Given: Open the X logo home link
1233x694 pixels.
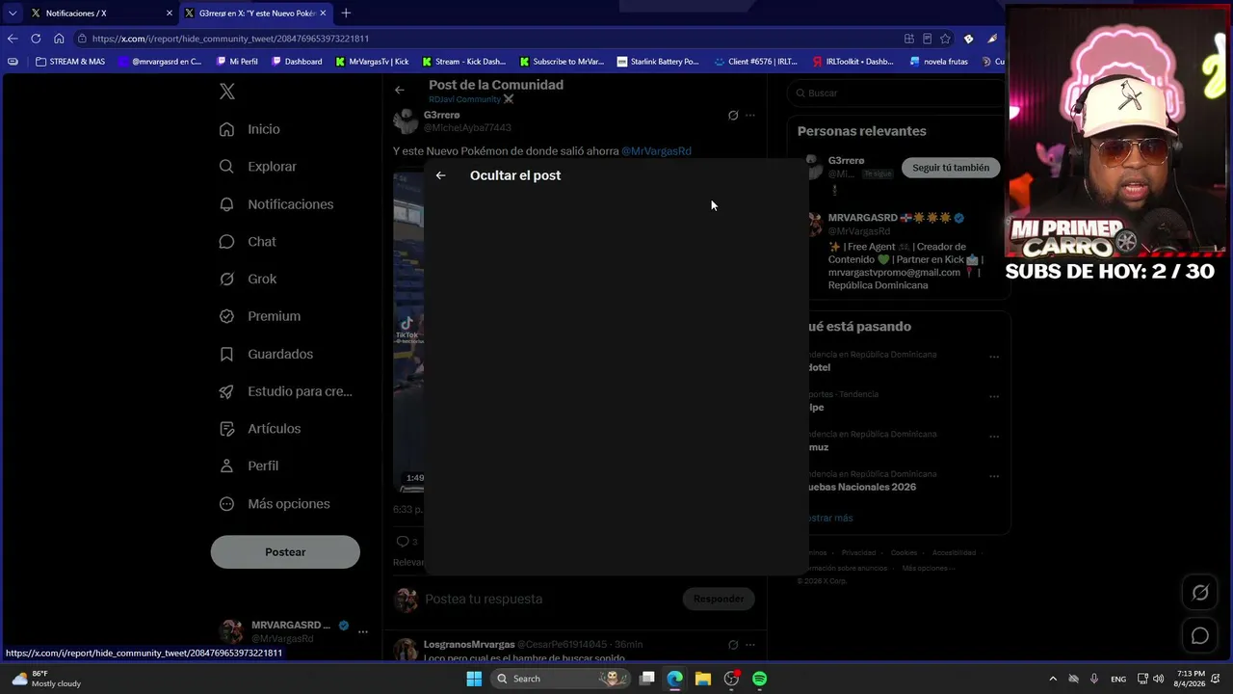Looking at the screenshot, I should point(227,92).
